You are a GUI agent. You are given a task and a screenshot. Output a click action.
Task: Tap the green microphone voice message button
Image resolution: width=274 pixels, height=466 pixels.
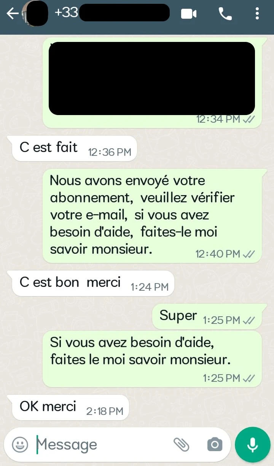252,445
